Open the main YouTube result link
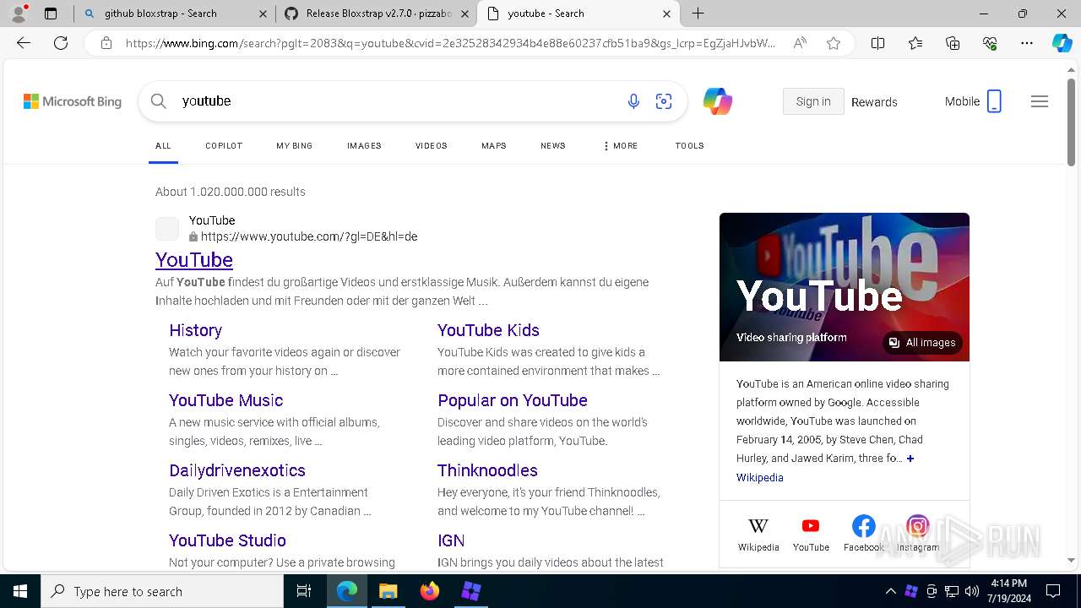The image size is (1081, 608). click(194, 260)
